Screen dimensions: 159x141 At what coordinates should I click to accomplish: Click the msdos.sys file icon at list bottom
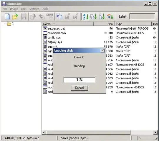point(45,92)
